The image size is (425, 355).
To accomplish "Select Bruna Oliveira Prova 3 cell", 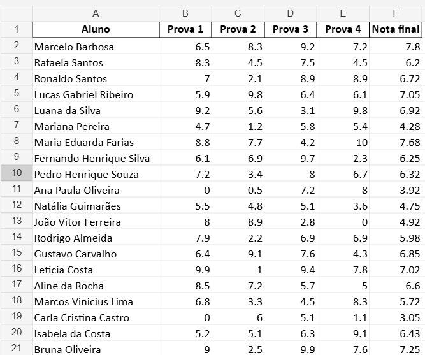I will (291, 349).
